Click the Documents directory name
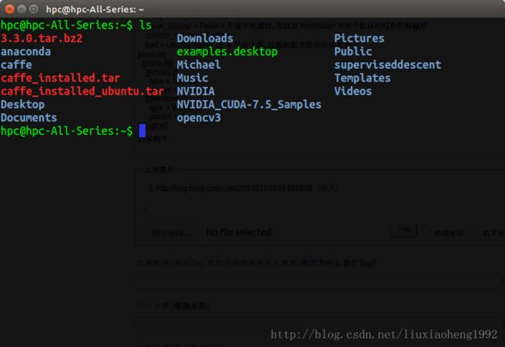 pyautogui.click(x=29, y=117)
